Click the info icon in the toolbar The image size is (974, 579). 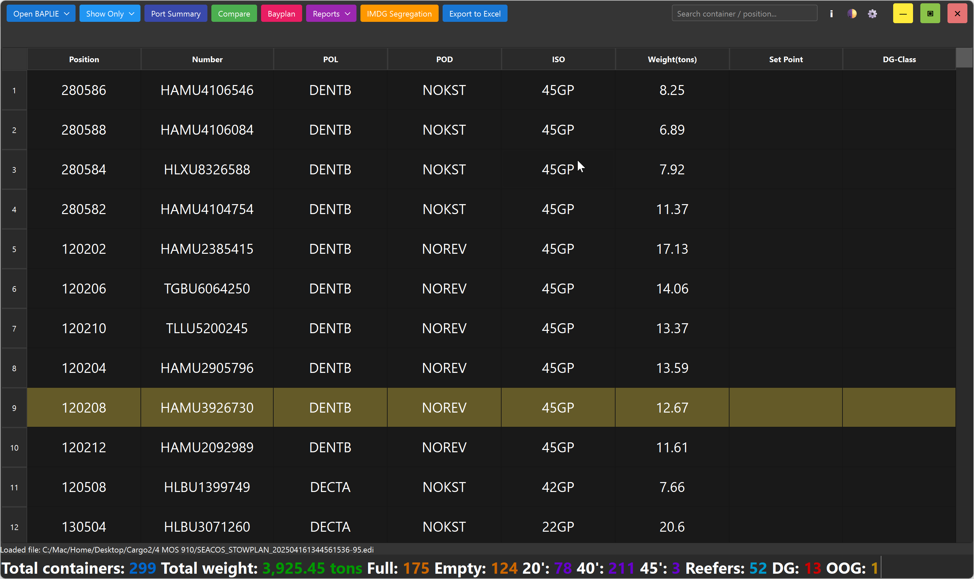(831, 14)
